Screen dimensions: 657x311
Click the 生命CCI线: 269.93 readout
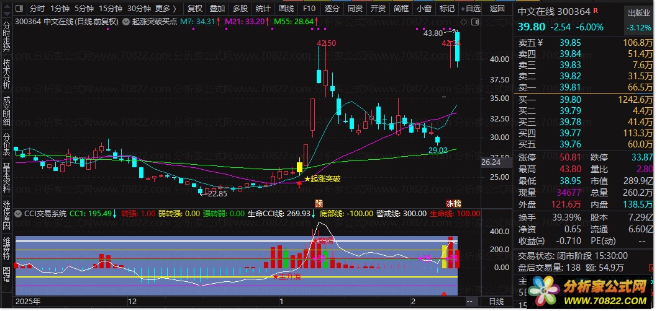click(x=279, y=214)
